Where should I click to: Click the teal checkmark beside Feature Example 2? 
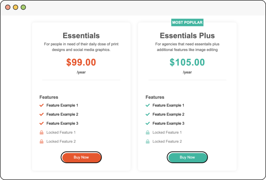[148, 114]
